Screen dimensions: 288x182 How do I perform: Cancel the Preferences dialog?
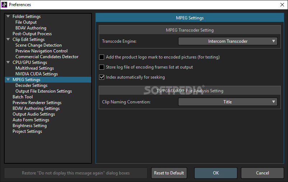pos(263,173)
